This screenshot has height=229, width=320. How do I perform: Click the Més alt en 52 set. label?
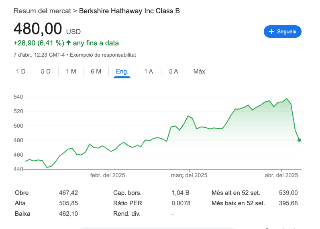click(238, 193)
